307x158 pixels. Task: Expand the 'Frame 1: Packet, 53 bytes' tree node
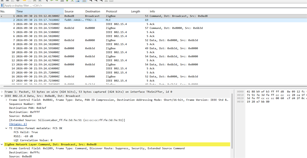[2, 92]
